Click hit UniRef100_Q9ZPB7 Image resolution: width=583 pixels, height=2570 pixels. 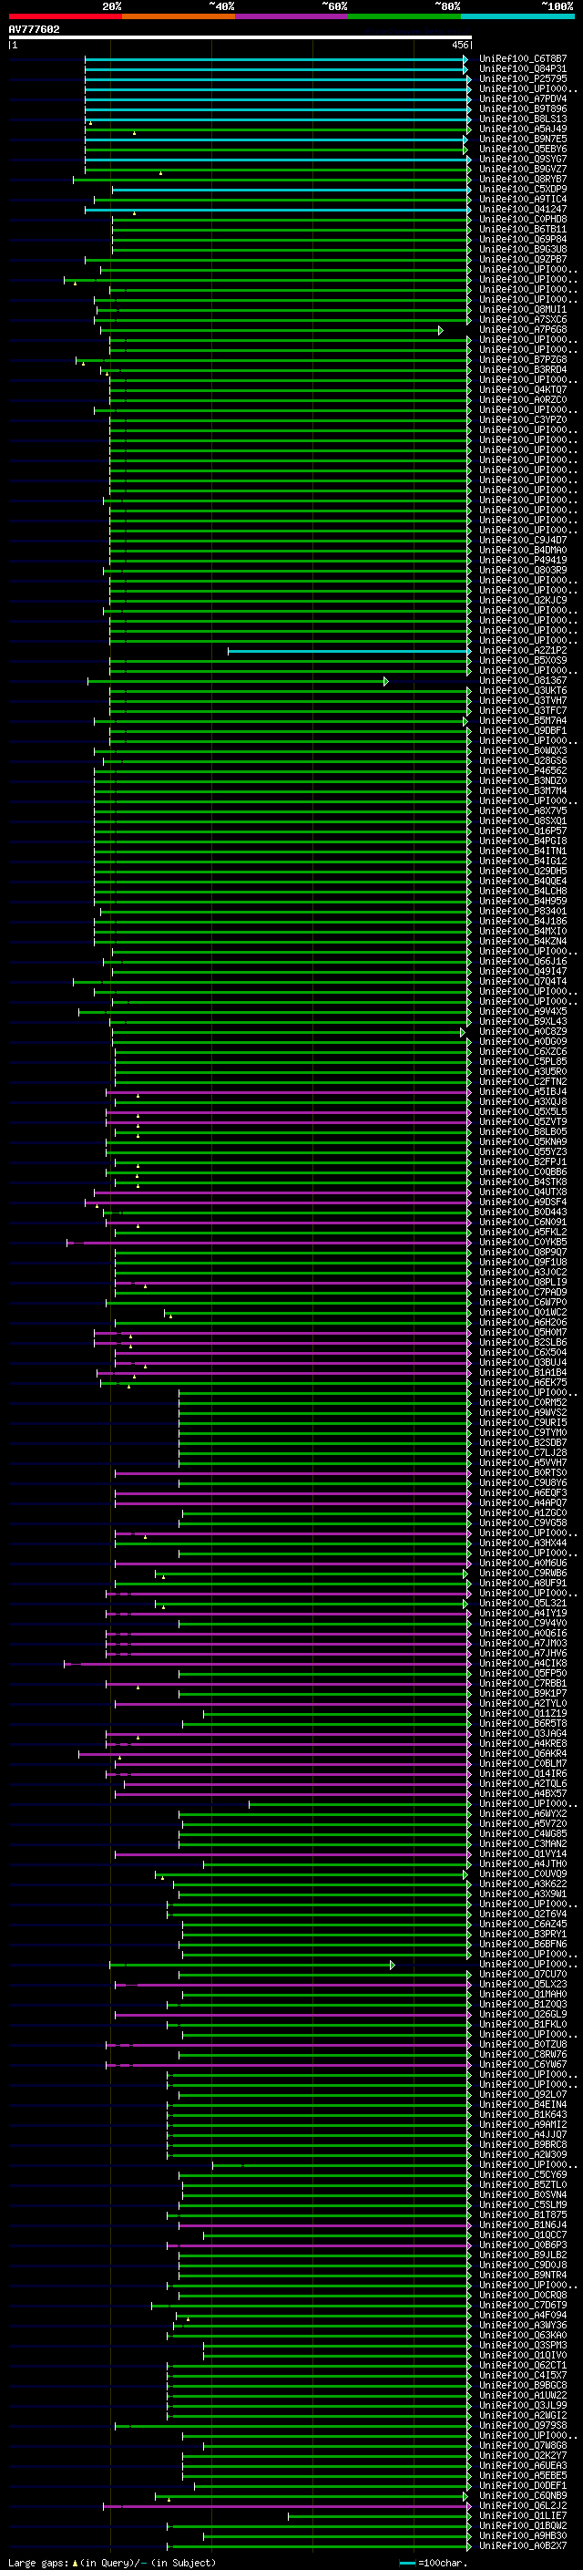pos(523,260)
